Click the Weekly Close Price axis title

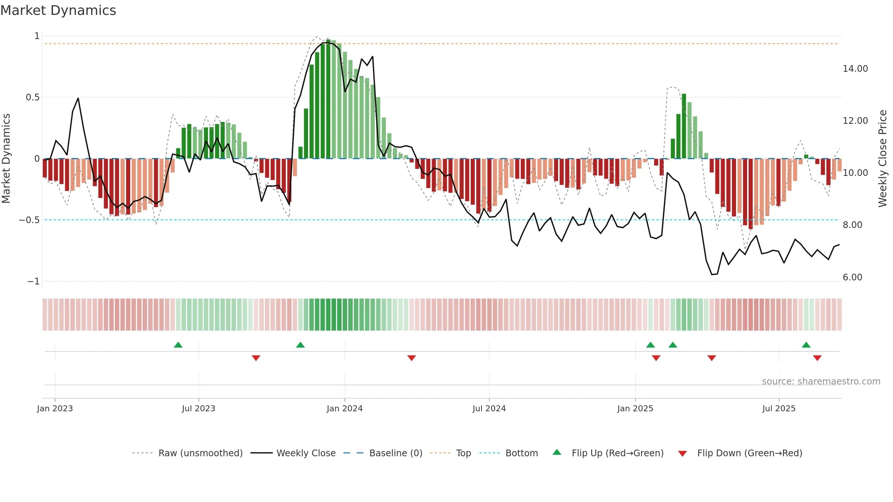pos(883,158)
